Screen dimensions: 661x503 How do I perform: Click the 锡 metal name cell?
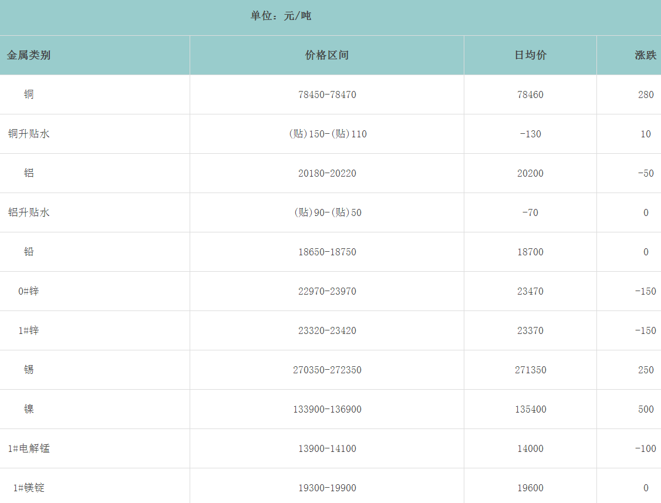(29, 370)
